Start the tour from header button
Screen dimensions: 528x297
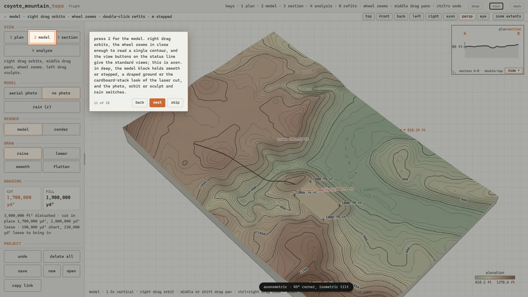[496, 6]
